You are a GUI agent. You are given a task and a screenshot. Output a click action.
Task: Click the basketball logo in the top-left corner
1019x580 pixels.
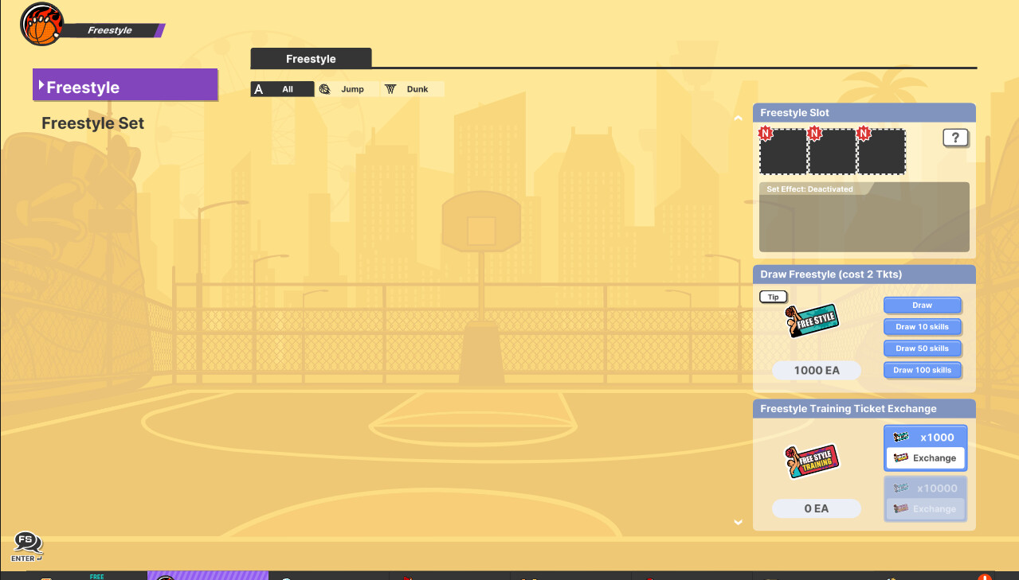(40, 24)
